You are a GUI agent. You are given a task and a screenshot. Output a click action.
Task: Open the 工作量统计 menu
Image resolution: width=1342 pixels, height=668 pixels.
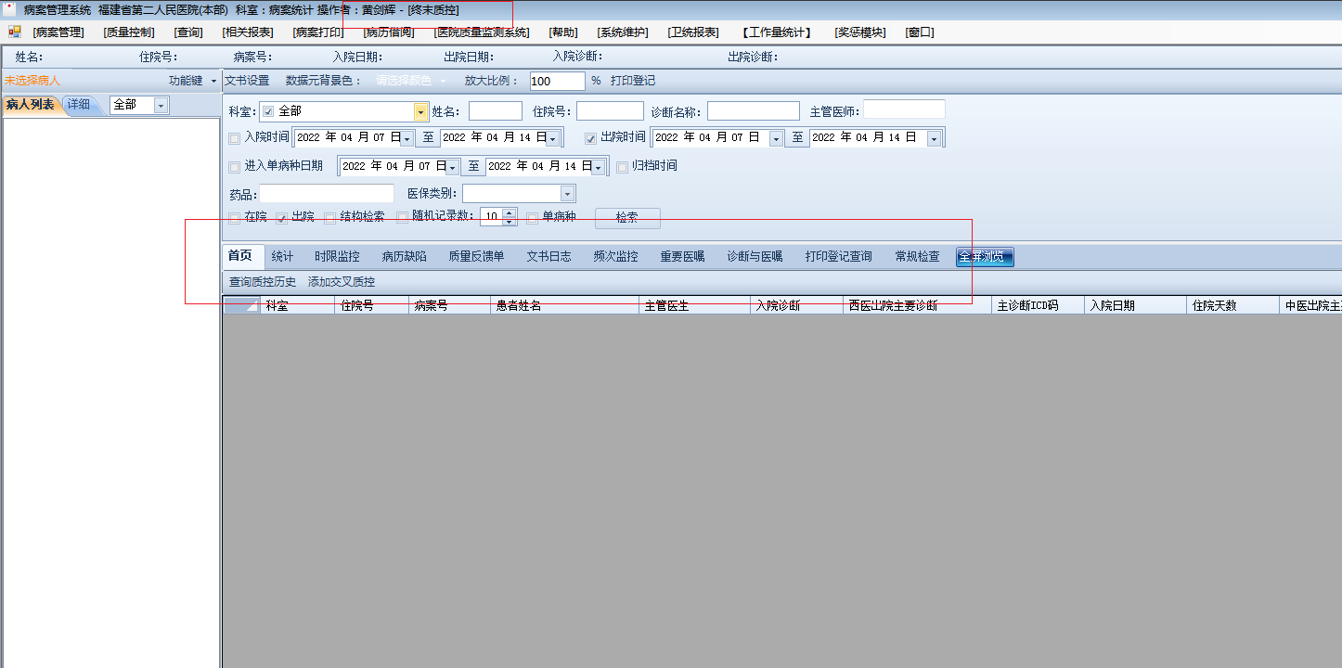tap(777, 32)
